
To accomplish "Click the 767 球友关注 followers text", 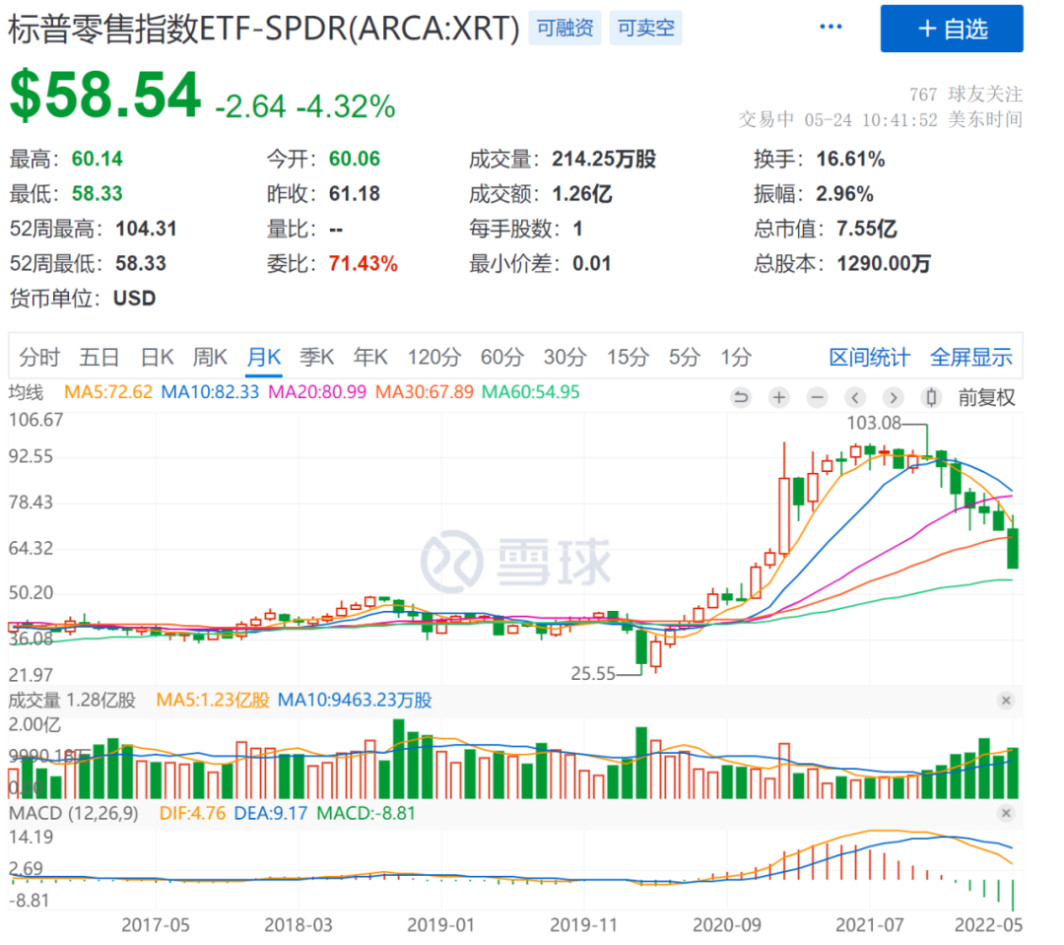I will (x=965, y=94).
